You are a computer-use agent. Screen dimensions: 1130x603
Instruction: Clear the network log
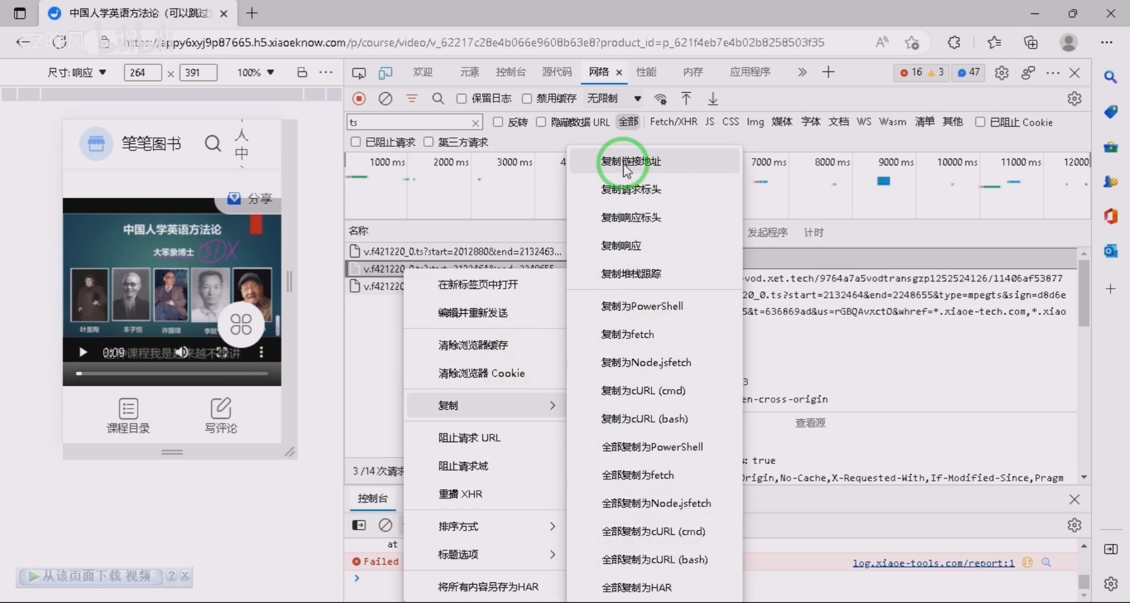(x=385, y=98)
